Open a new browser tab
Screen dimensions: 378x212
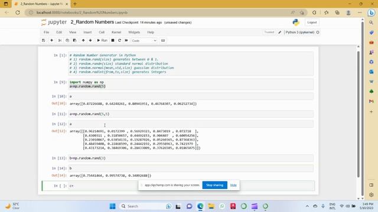tap(75, 4)
